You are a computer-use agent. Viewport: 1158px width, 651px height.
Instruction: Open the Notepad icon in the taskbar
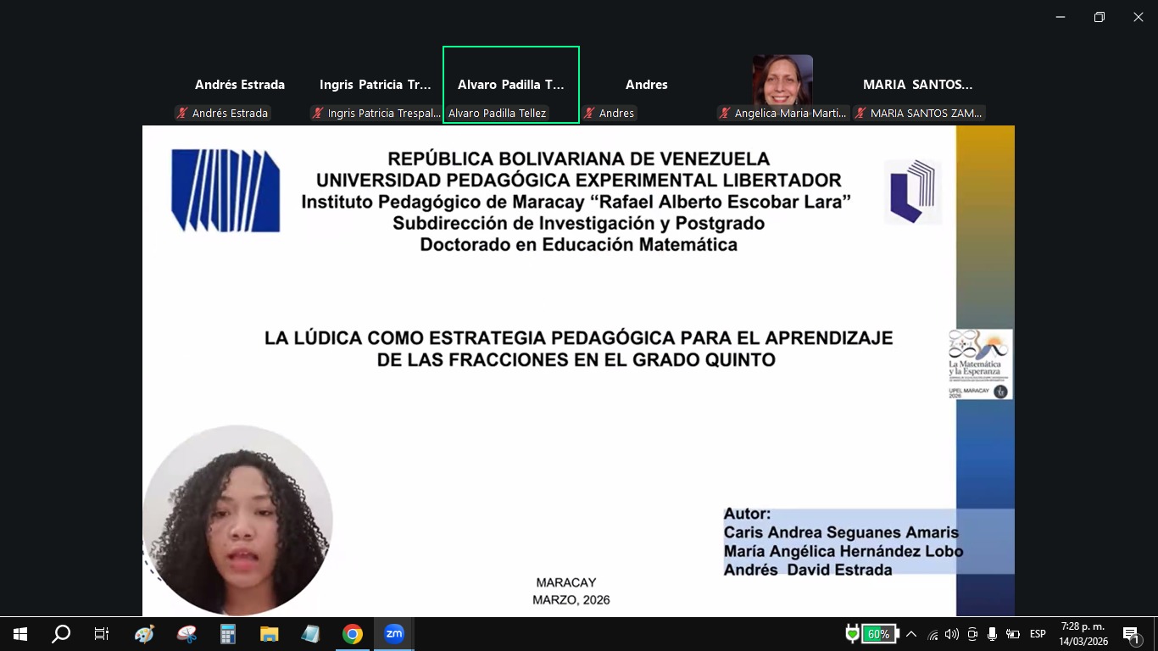[311, 634]
